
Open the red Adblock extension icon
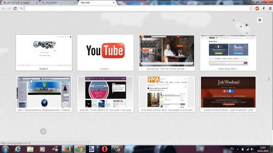(x=257, y=8)
